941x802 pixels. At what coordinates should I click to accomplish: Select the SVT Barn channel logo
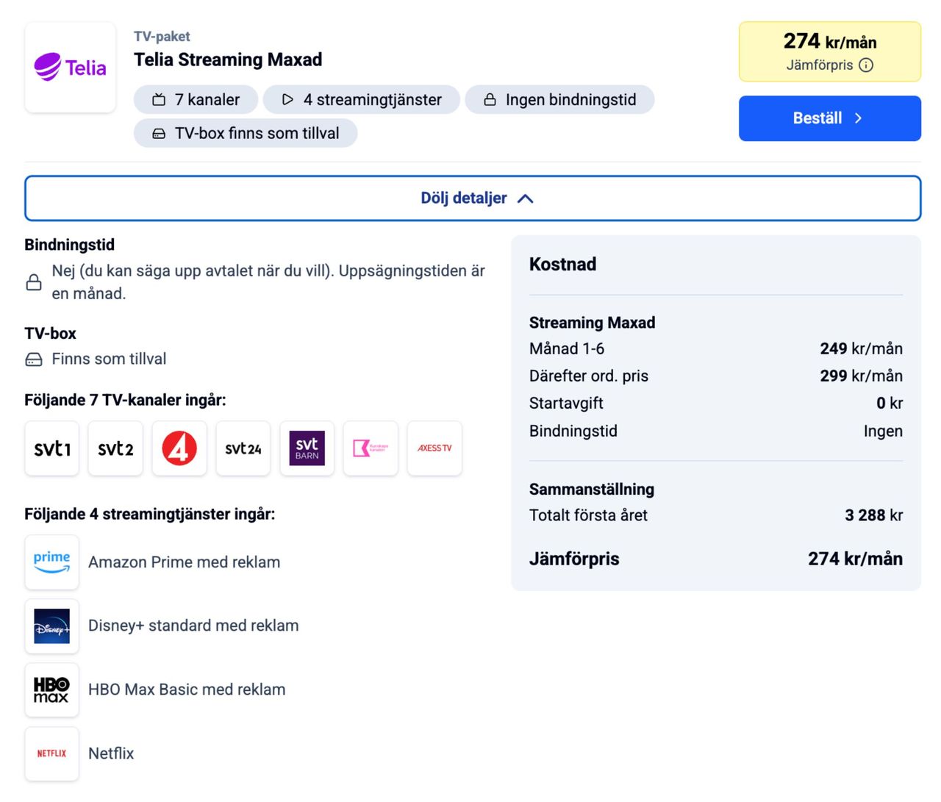click(x=307, y=448)
